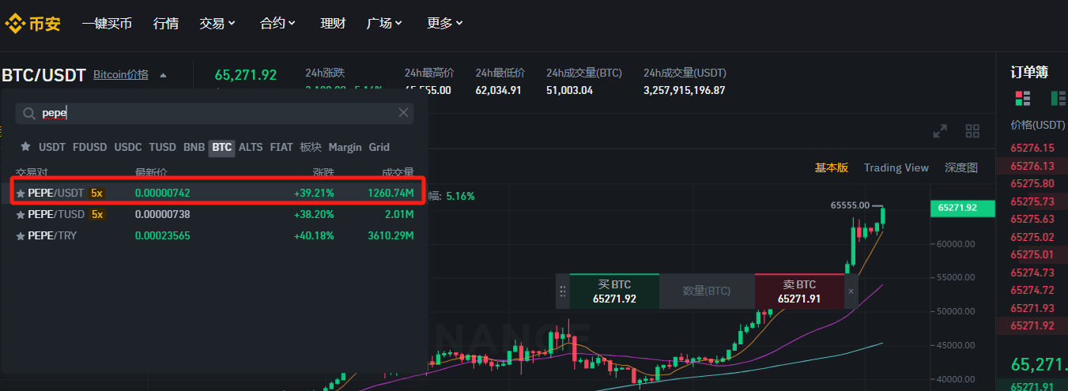Click the 24h成交量(USDT) value 3,257,915,196.87
The image size is (1068, 391).
(x=685, y=90)
